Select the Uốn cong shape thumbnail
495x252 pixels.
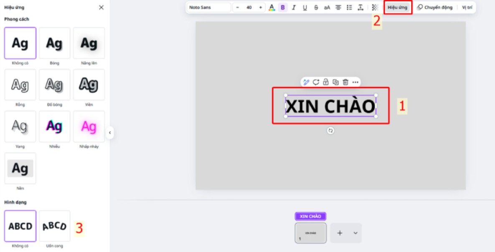pos(55,227)
